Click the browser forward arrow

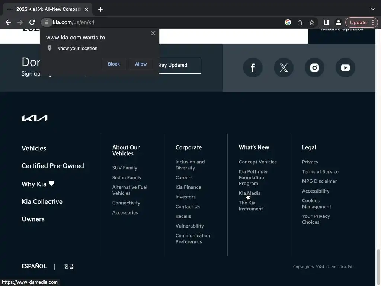(x=20, y=22)
